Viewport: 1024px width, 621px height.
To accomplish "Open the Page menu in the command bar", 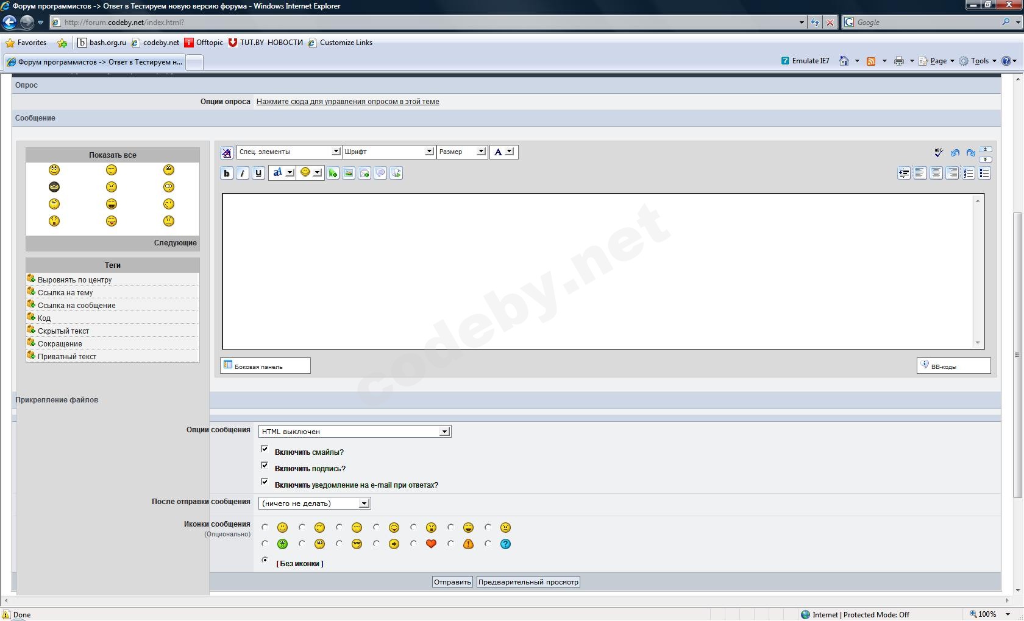I will pos(937,61).
